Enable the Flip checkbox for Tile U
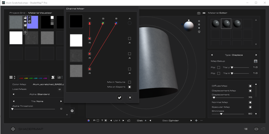Screen dimensions: 269x134 [218, 67]
